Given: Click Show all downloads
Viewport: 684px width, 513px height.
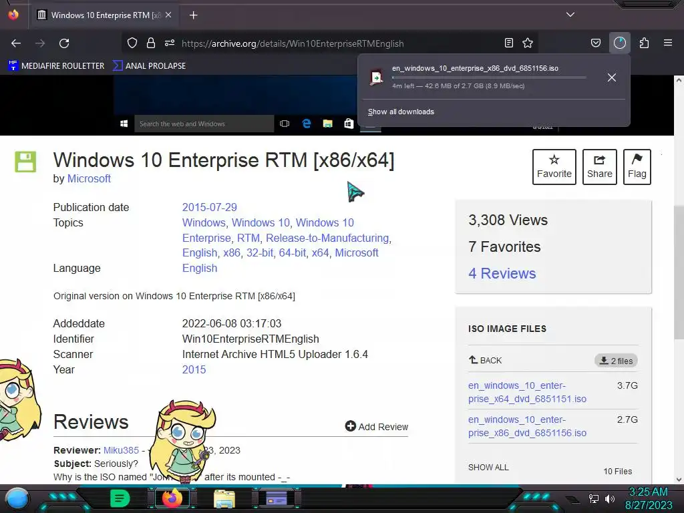Looking at the screenshot, I should (x=401, y=112).
